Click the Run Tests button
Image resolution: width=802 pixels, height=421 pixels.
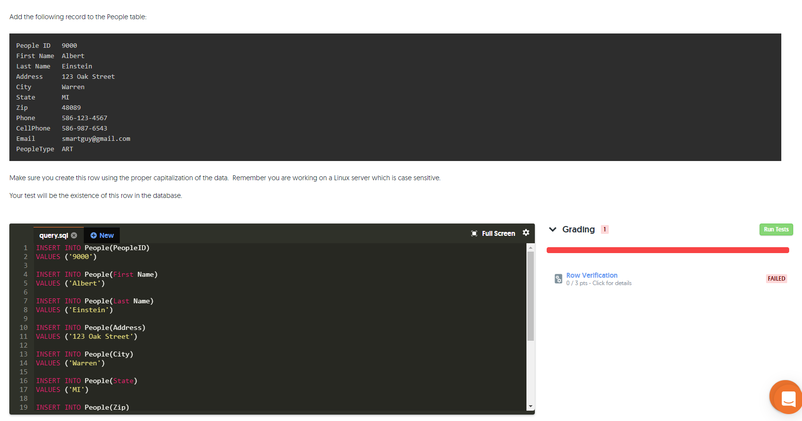776,229
